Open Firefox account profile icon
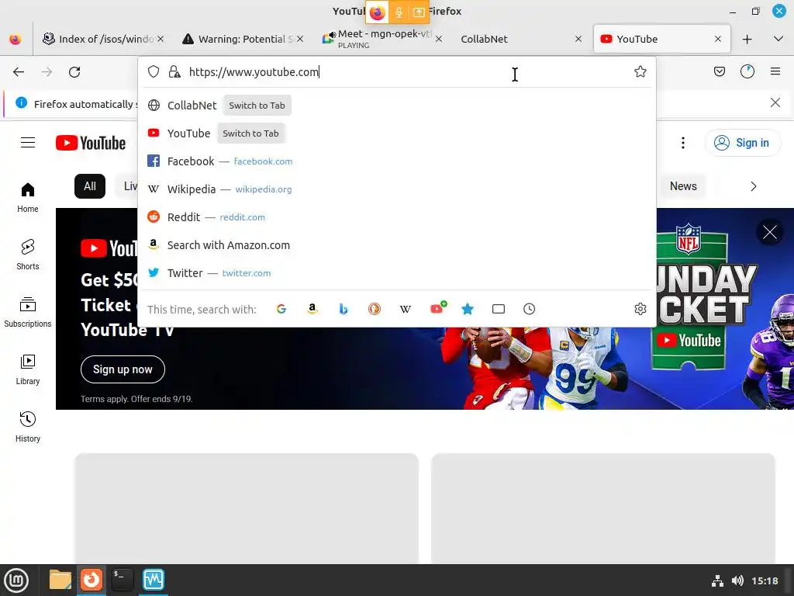The height and width of the screenshot is (596, 794). click(747, 71)
